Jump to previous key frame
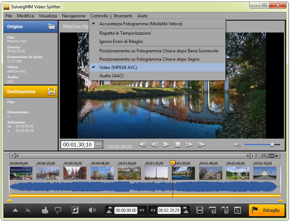The image size is (290, 222). pyautogui.click(x=142, y=144)
